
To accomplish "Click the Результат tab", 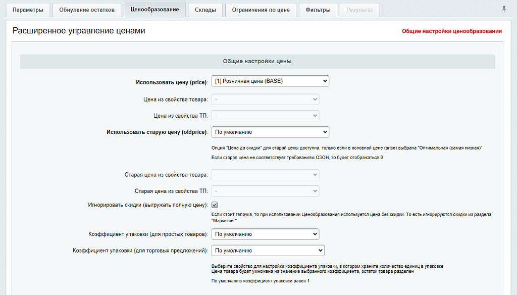I will click(360, 10).
